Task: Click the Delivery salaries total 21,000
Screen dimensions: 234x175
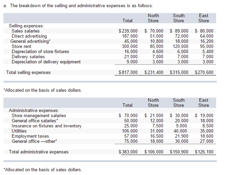Action: (131, 57)
